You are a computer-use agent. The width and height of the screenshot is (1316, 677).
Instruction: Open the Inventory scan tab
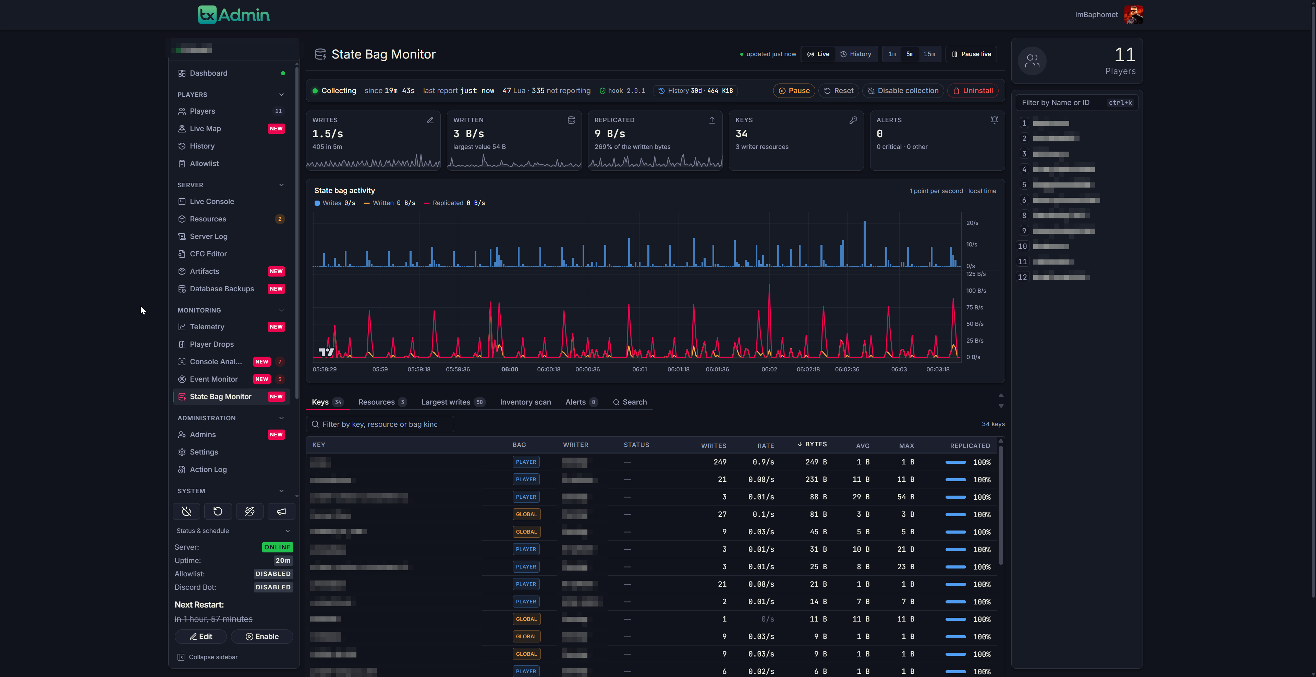[525, 402]
